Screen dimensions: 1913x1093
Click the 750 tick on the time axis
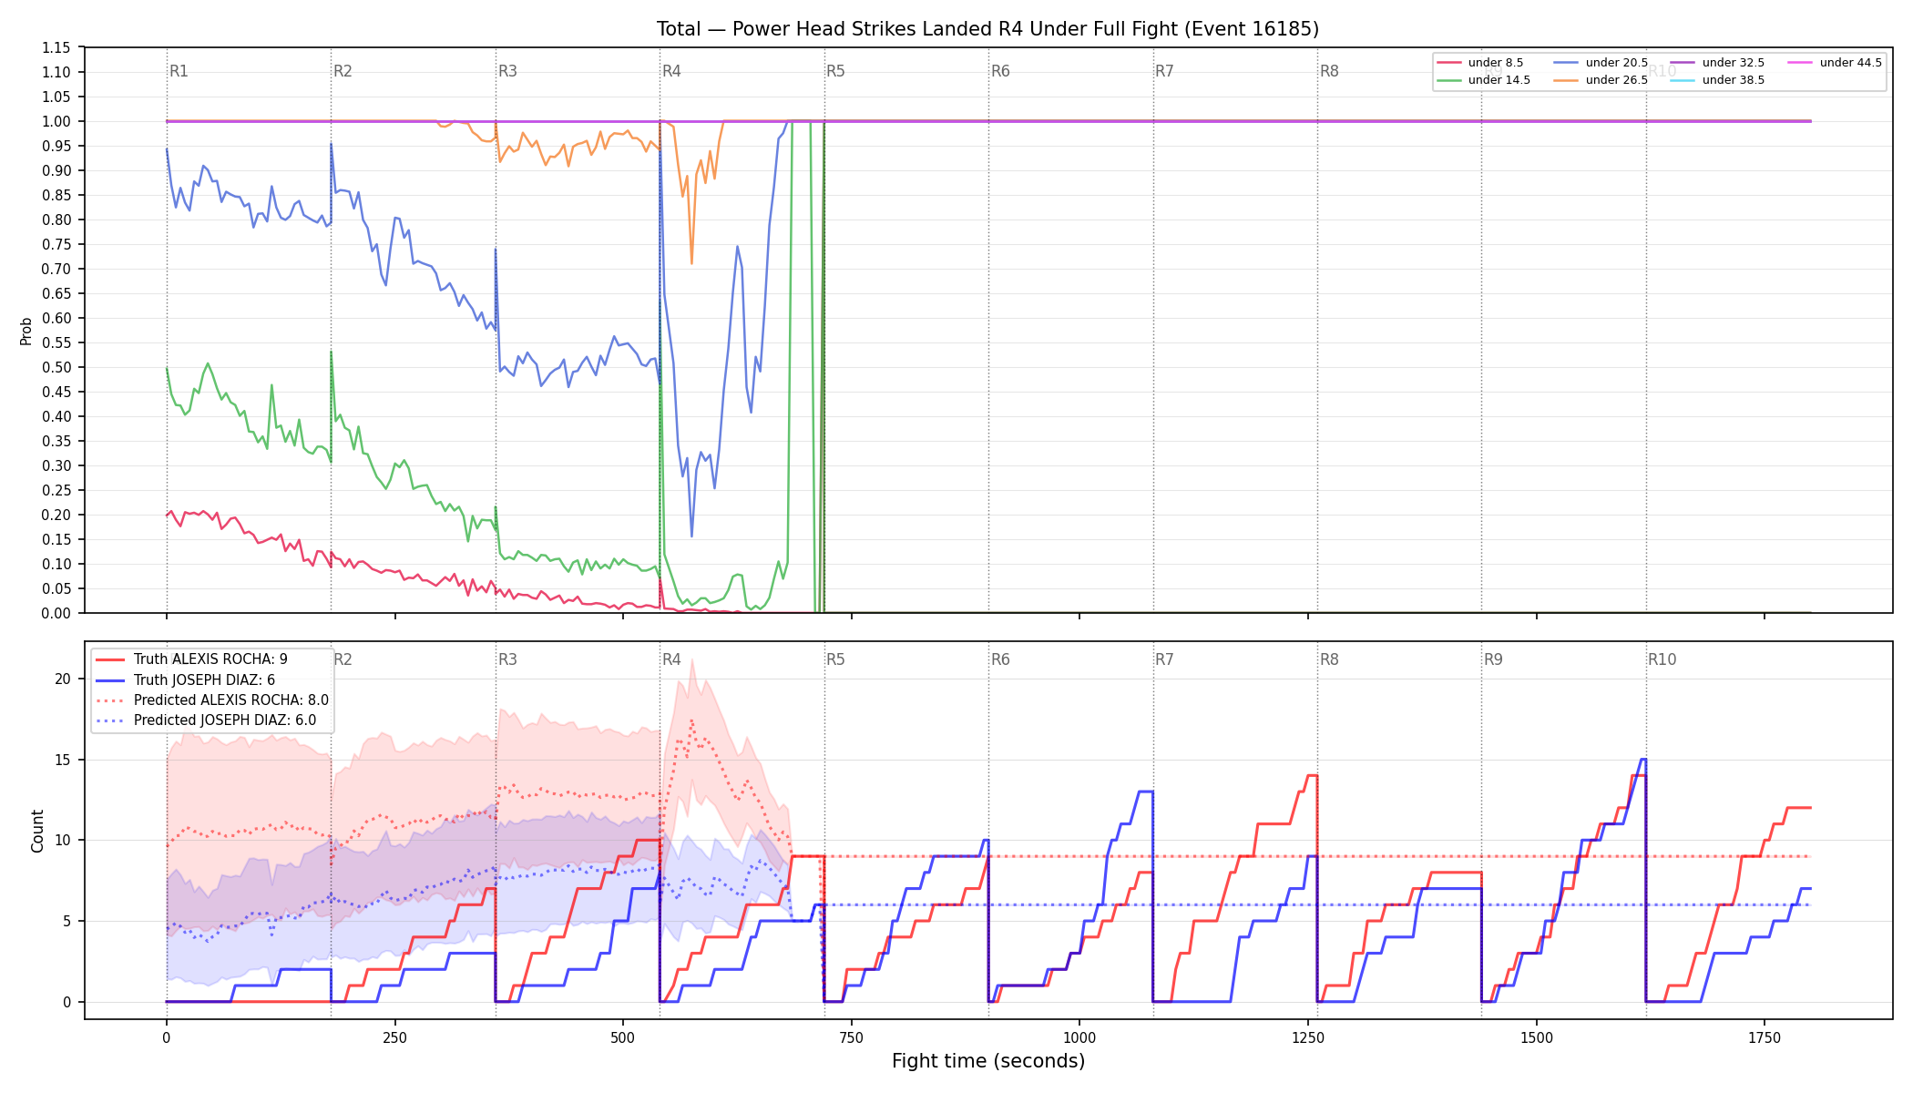coord(851,1037)
